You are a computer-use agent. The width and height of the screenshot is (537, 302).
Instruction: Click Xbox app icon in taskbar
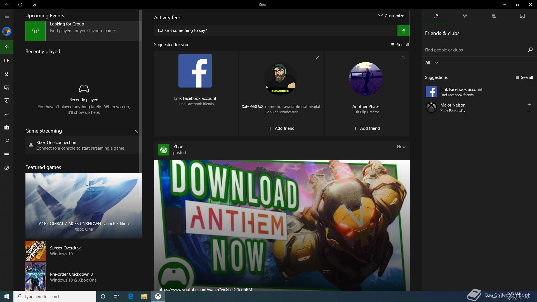point(158,296)
